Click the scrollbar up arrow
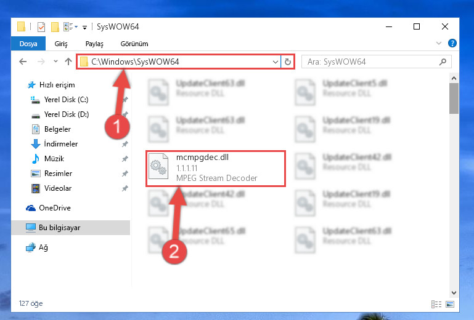 click(x=454, y=78)
